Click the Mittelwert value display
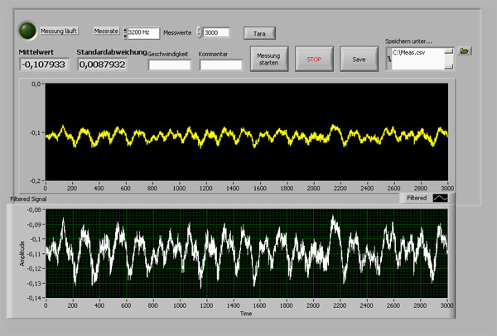Screen dimensions: 497x336 coord(45,65)
